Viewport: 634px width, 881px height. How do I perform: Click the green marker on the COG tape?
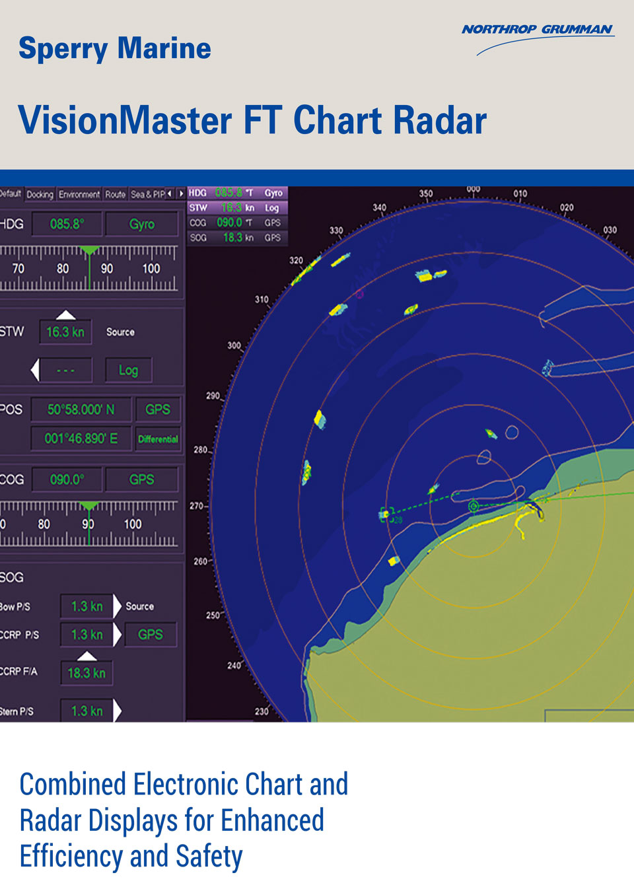pos(88,507)
